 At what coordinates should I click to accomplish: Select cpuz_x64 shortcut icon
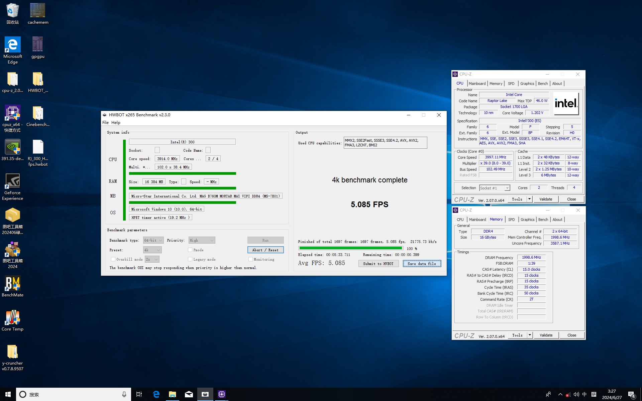pyautogui.click(x=12, y=119)
